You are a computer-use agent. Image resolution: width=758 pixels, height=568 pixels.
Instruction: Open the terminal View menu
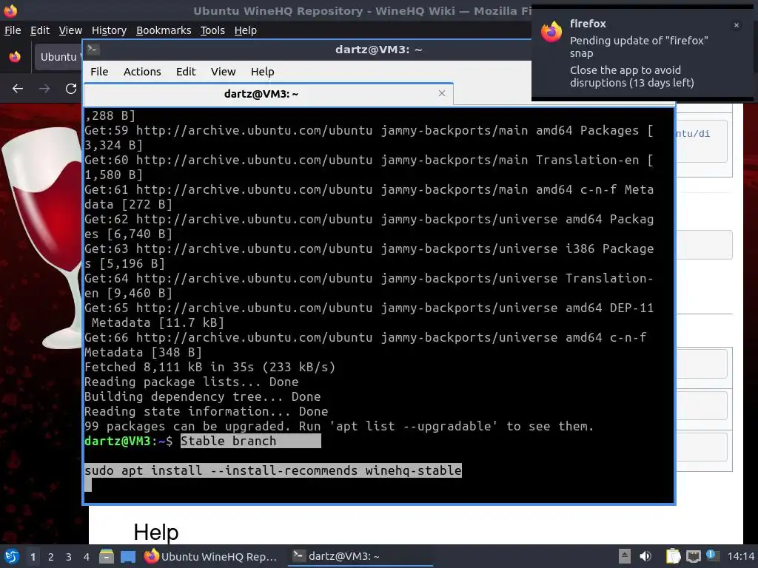pos(223,72)
